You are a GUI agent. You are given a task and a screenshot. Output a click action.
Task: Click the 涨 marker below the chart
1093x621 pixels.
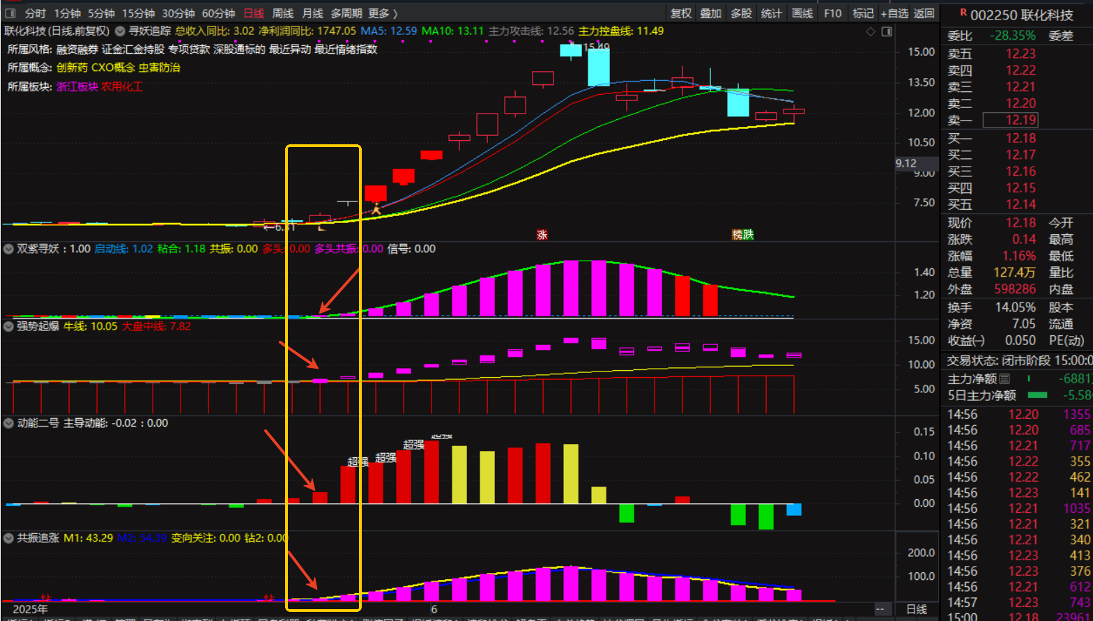pos(542,235)
